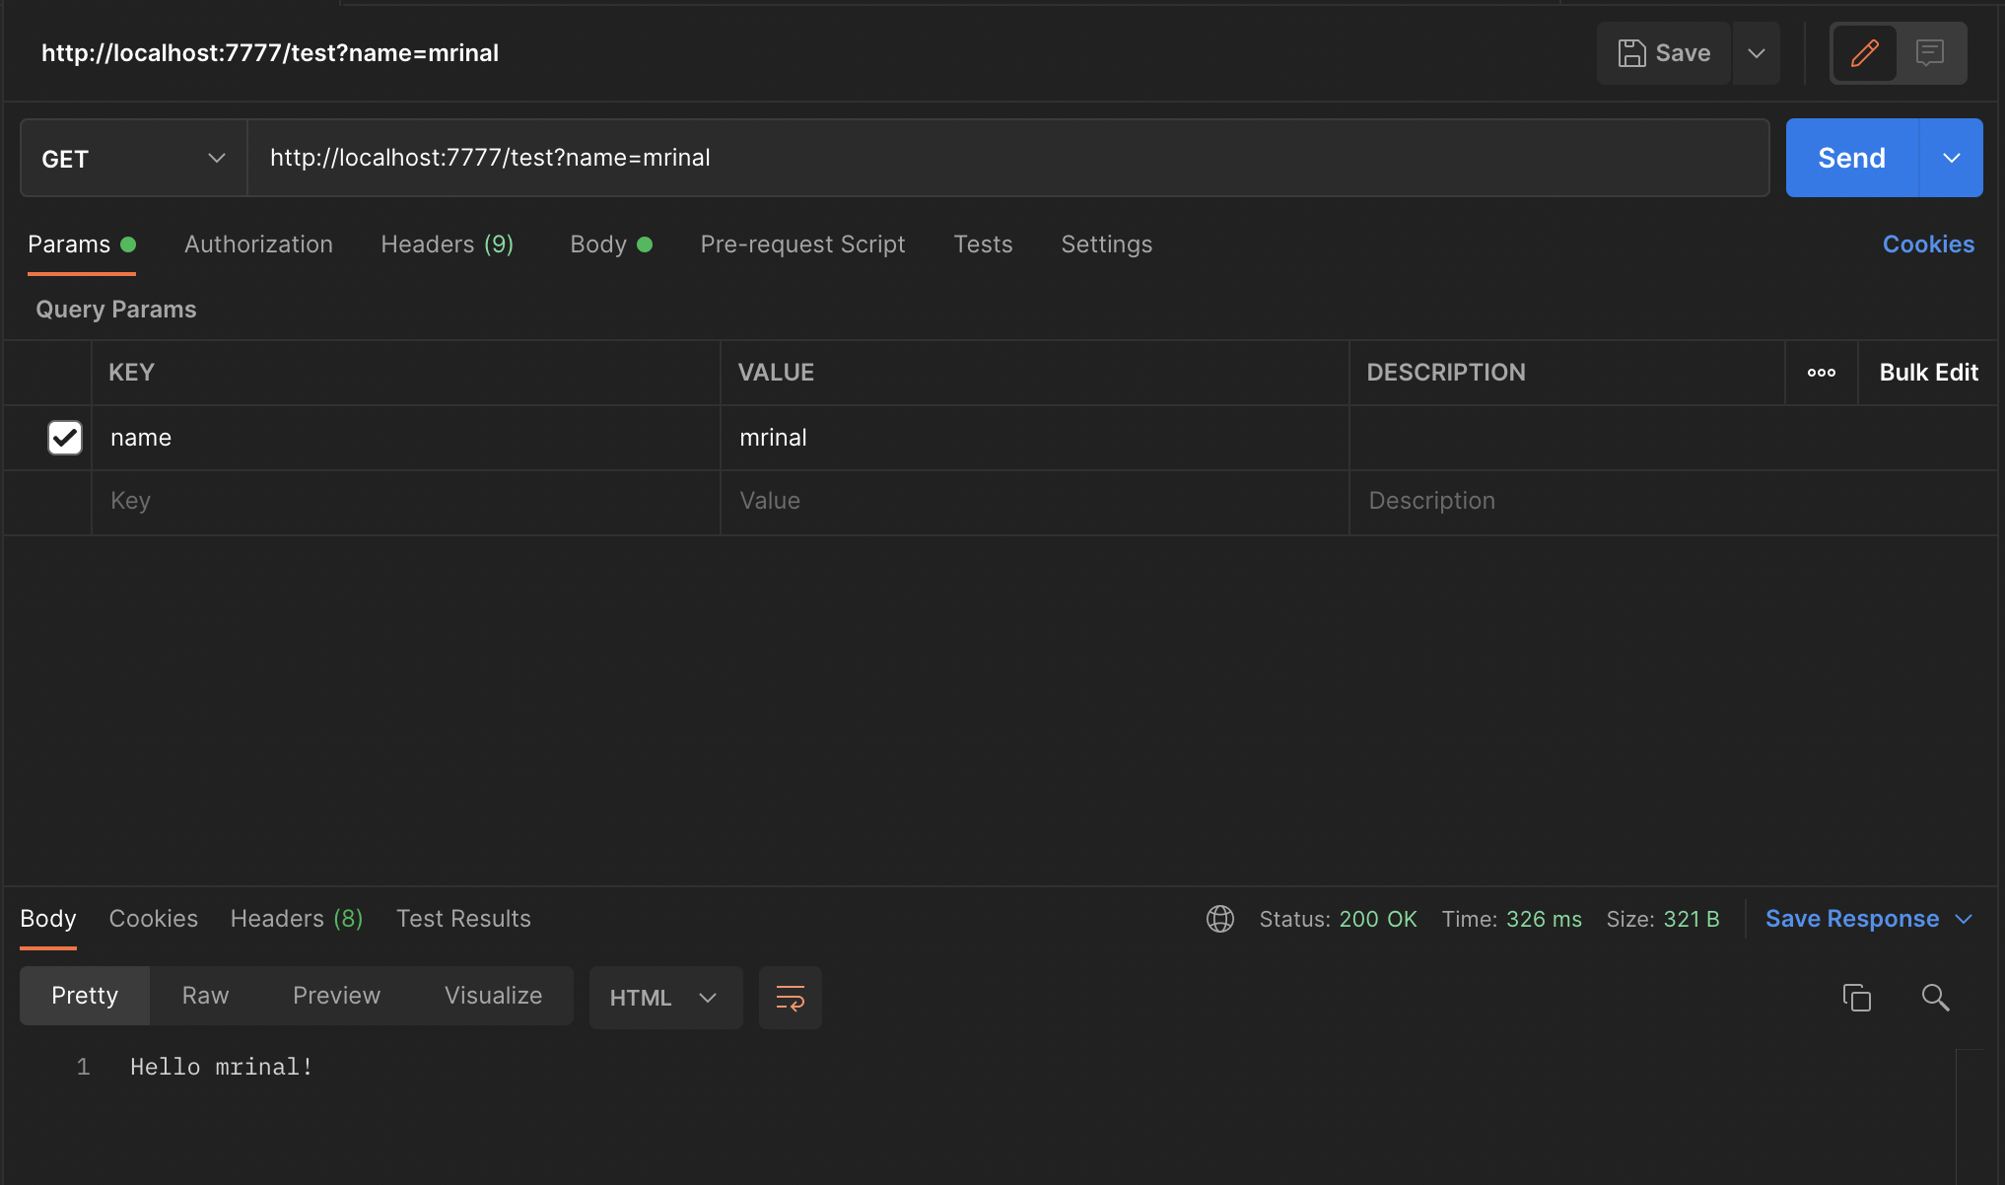Open the comments icon
This screenshot has height=1185, width=2005.
pyautogui.click(x=1929, y=53)
